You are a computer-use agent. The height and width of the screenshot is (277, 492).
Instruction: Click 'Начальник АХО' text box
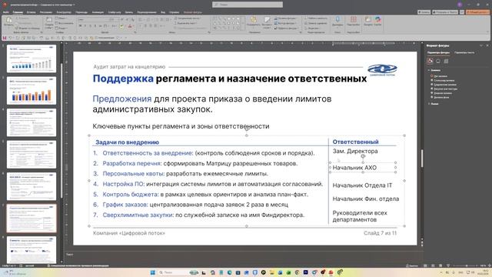click(x=363, y=168)
